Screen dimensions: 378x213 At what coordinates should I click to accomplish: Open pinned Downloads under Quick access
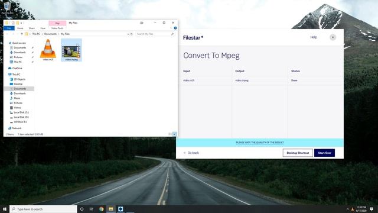pyautogui.click(x=19, y=53)
